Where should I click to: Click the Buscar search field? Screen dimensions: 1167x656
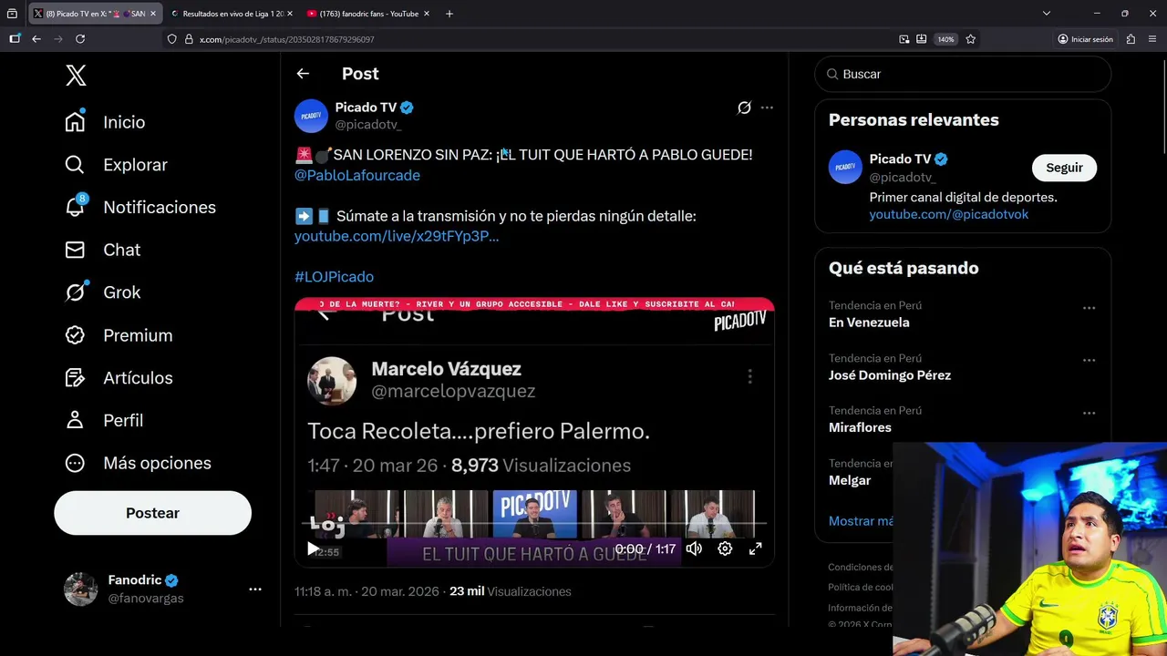(963, 74)
